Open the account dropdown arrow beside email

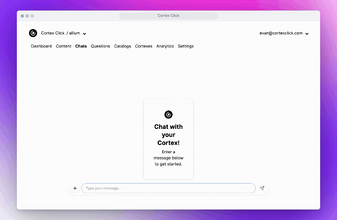coord(307,34)
